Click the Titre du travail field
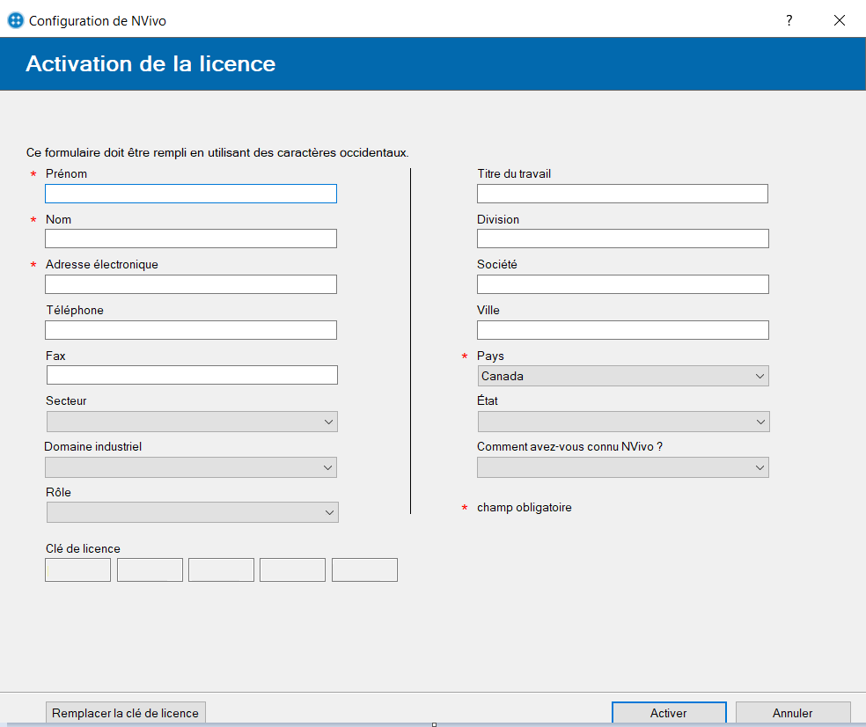 [x=623, y=194]
